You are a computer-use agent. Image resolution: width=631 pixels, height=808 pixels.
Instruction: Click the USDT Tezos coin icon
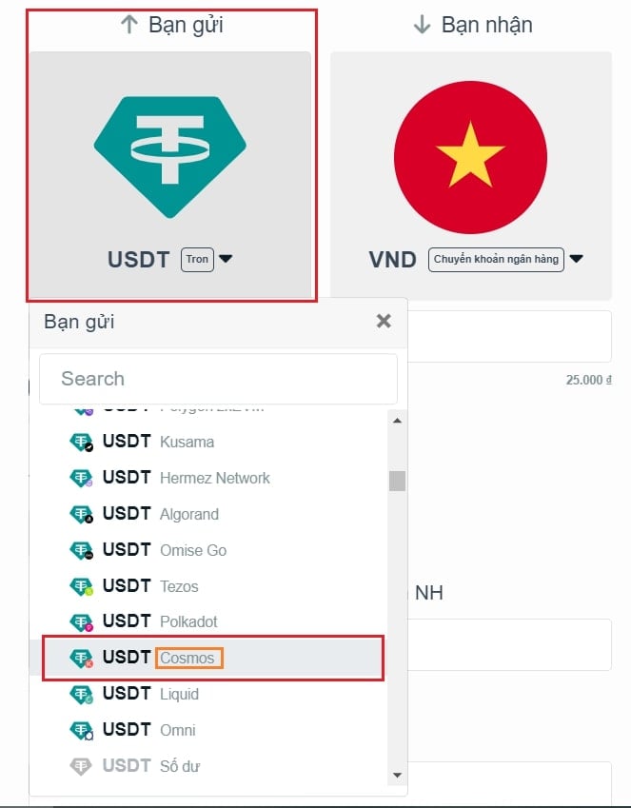tap(82, 586)
